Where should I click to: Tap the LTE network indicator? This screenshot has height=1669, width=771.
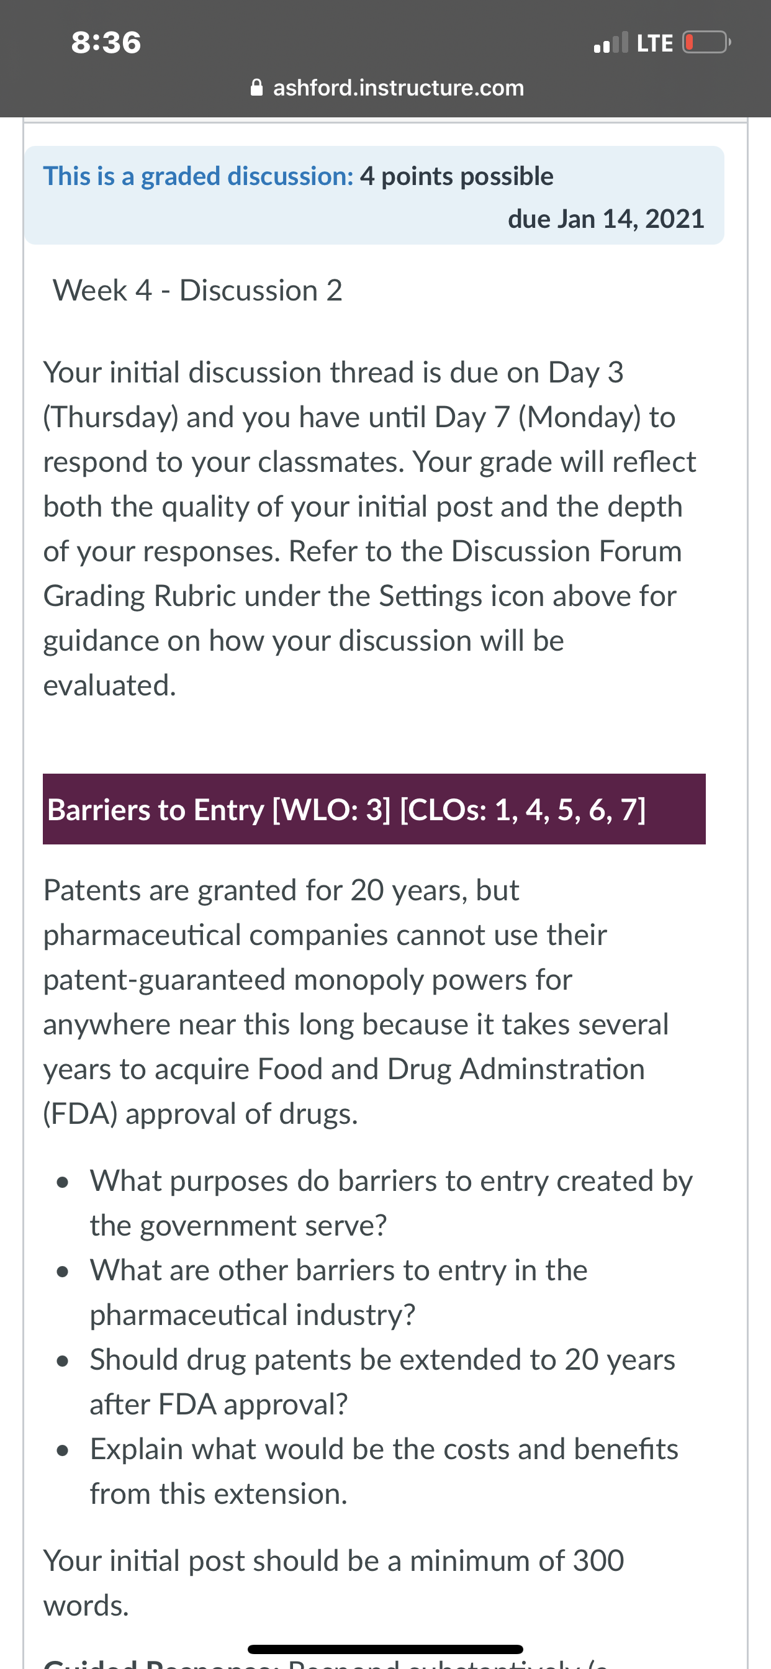click(x=654, y=43)
